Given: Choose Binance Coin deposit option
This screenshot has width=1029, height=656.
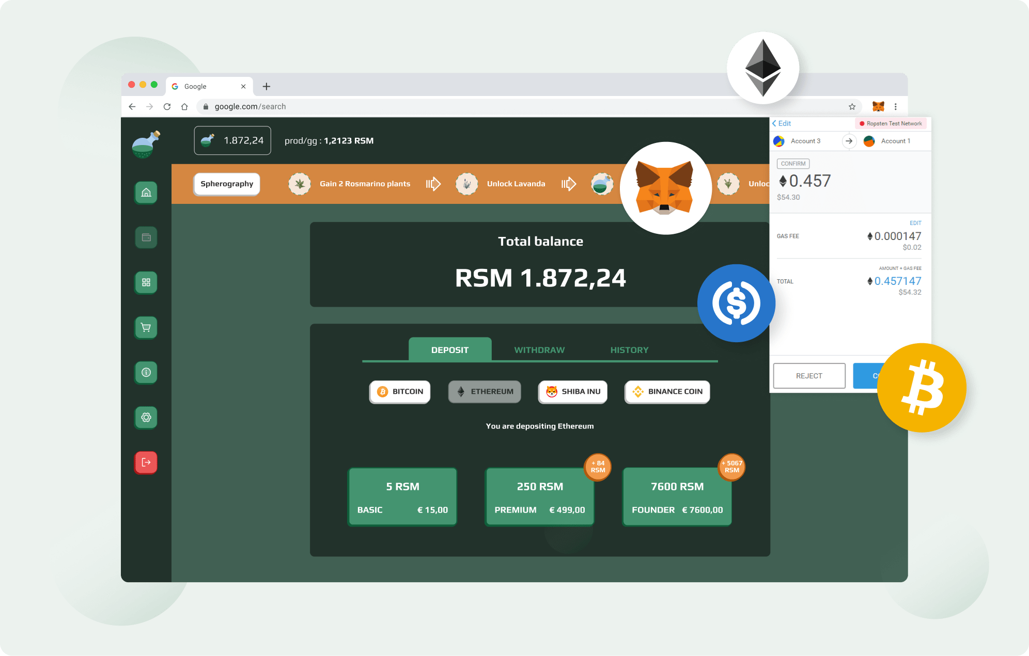Looking at the screenshot, I should (667, 392).
